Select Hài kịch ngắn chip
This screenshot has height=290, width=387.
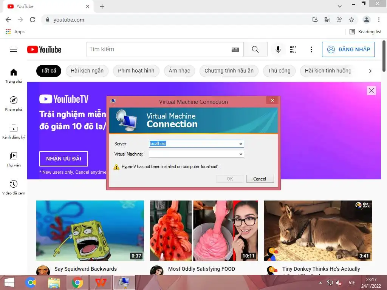pos(87,71)
